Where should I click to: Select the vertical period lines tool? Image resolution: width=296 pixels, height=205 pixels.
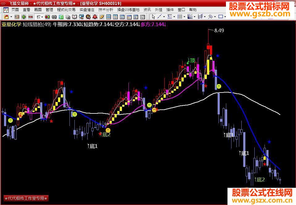(180, 17)
